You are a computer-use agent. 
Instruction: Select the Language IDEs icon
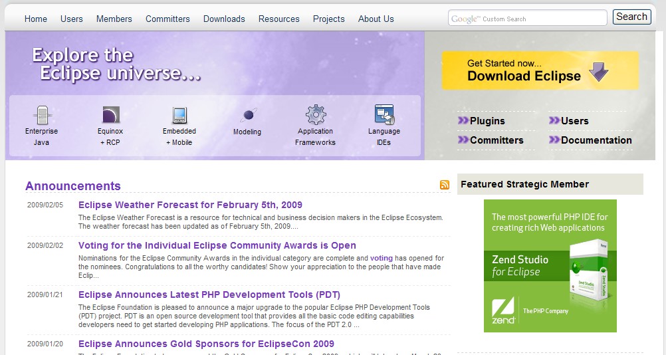coord(384,114)
